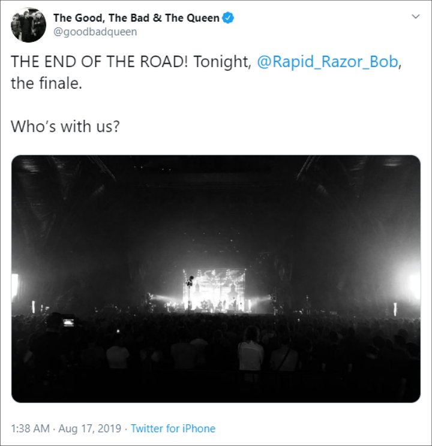Open the @Rapid_Razor_Bob mention link
432x446 pixels.
pos(328,62)
